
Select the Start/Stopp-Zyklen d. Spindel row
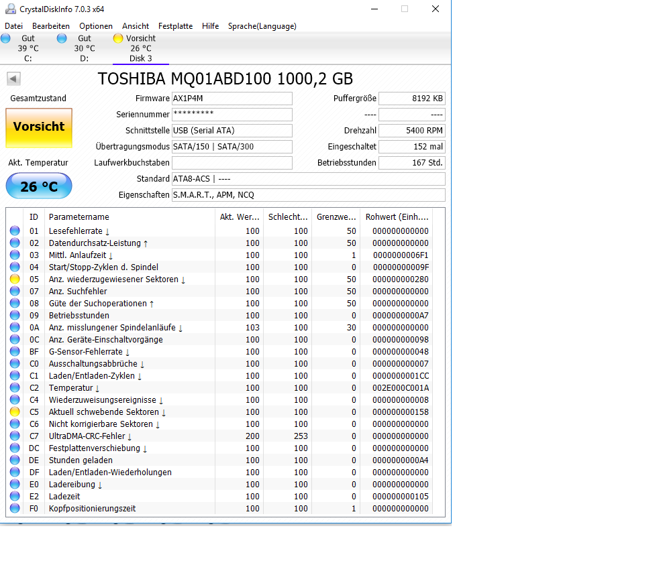point(220,267)
